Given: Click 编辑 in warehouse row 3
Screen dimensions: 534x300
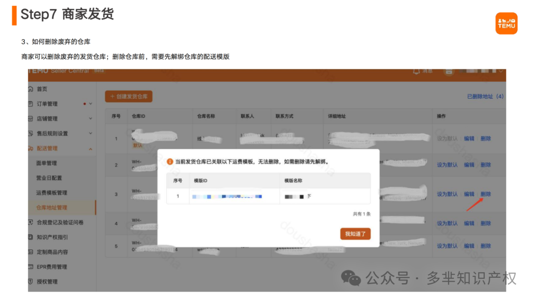Looking at the screenshot, I should (x=469, y=194).
